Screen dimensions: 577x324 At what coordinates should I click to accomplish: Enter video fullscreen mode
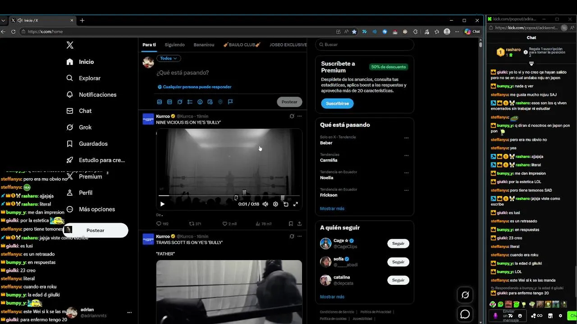(x=296, y=204)
